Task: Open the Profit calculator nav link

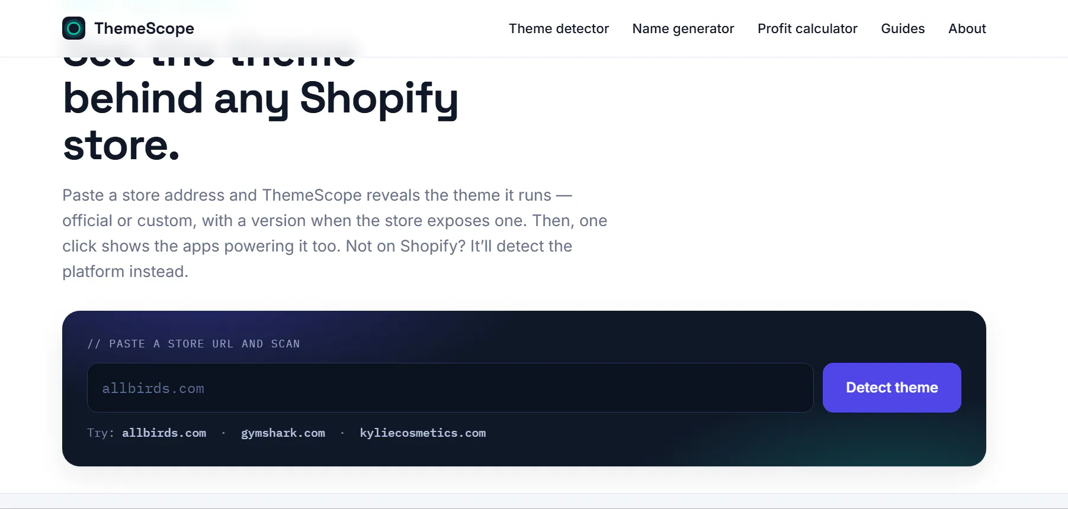Action: click(807, 28)
